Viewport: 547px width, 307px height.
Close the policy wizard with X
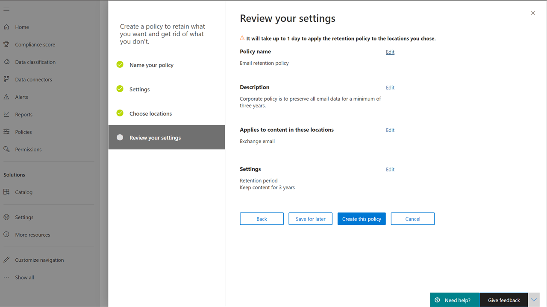point(533,13)
